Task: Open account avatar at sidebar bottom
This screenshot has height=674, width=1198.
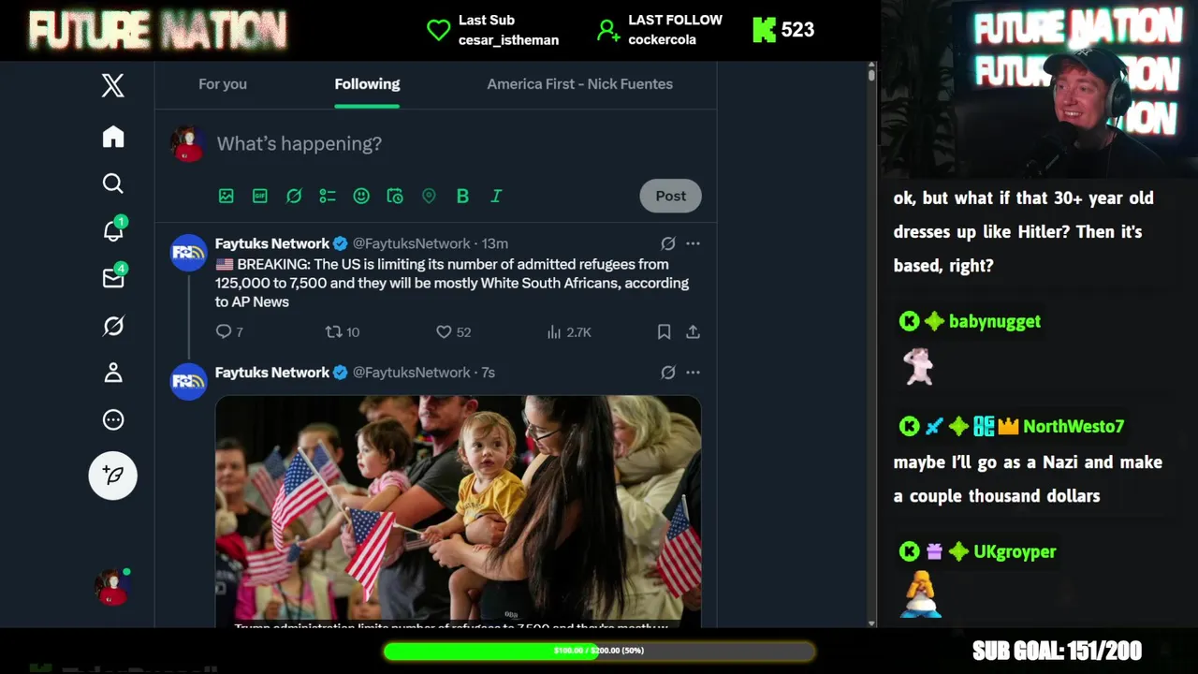Action: click(112, 588)
